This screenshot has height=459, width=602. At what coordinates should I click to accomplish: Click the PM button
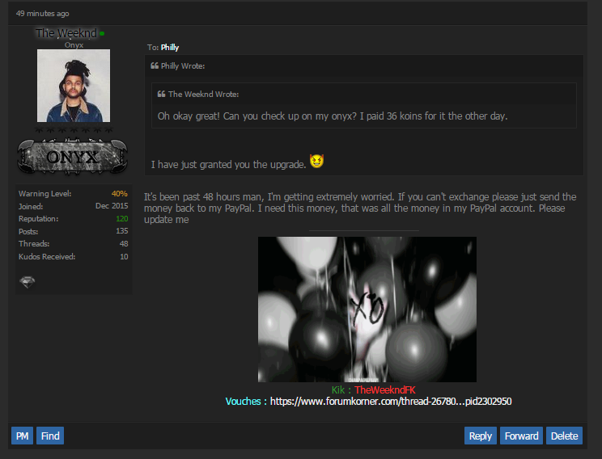22,436
